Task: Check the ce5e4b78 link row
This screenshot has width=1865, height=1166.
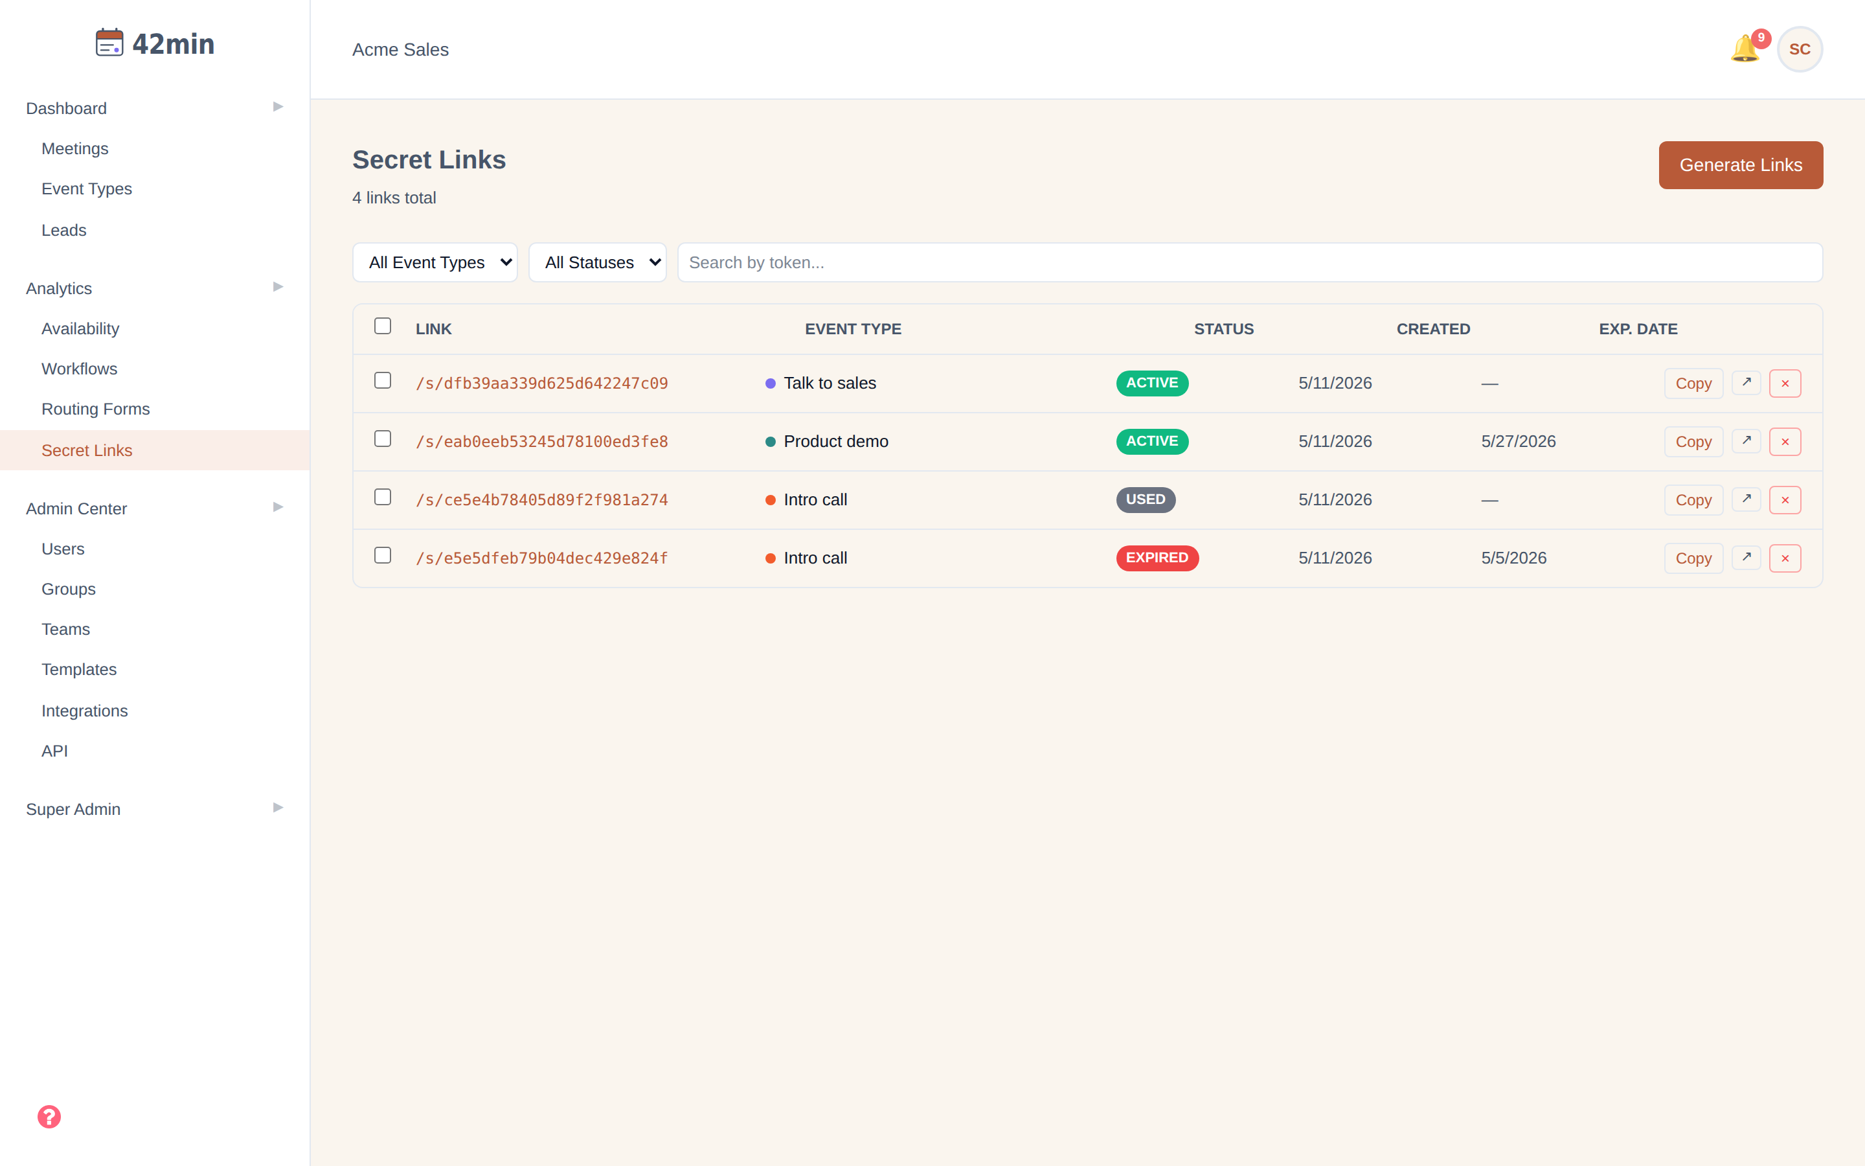Action: point(382,497)
